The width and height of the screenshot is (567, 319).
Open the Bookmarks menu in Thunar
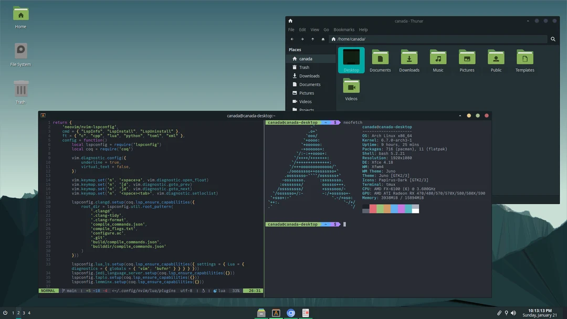click(x=343, y=29)
